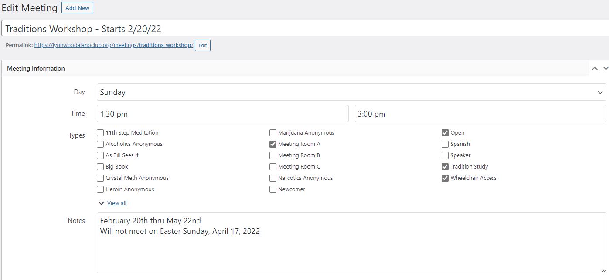Viewport: 609px width, 280px height.
Task: Expand View all types chevron
Action: pyautogui.click(x=101, y=203)
